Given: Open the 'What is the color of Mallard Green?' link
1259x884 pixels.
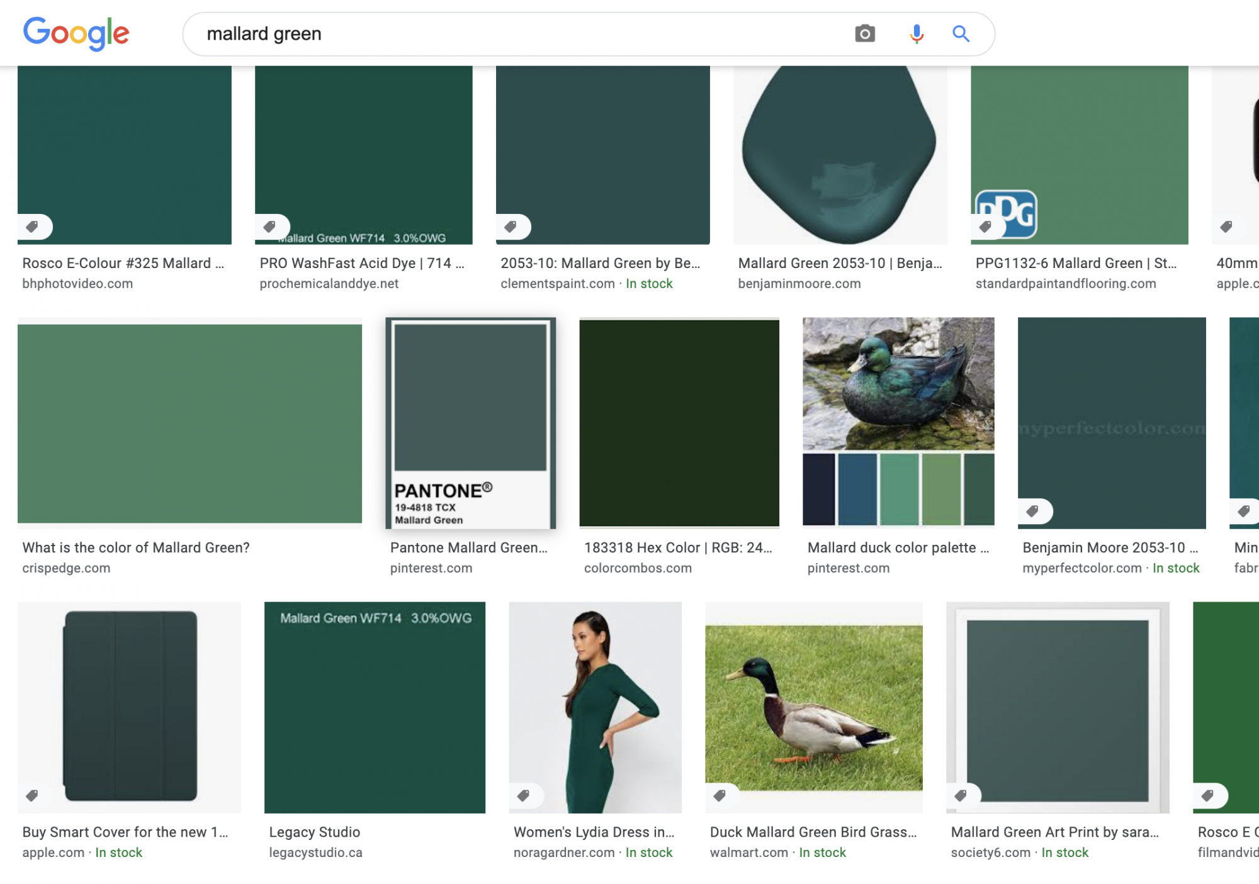Looking at the screenshot, I should coord(136,547).
